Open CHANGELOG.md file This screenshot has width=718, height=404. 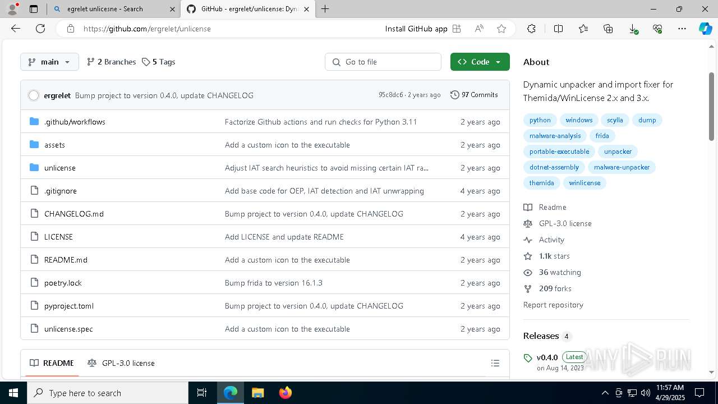tap(74, 214)
